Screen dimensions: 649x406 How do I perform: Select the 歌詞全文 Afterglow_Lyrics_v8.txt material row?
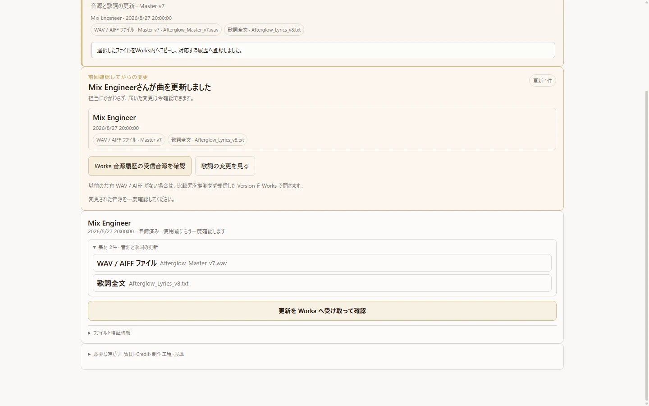coord(322,283)
